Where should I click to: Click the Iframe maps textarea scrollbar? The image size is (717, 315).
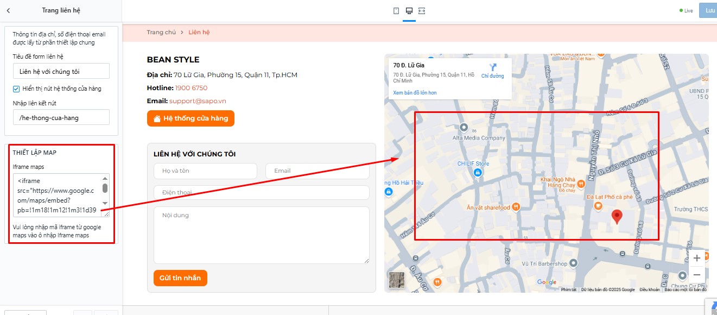[x=105, y=188]
